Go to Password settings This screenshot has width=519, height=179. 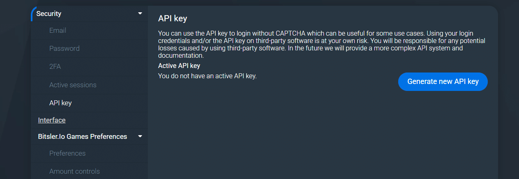[x=65, y=48]
